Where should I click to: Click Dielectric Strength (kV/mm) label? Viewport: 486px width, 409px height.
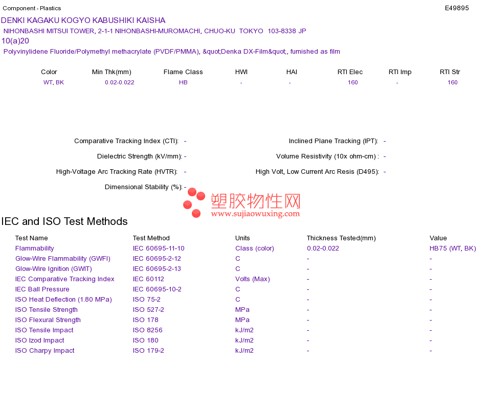[x=140, y=156]
